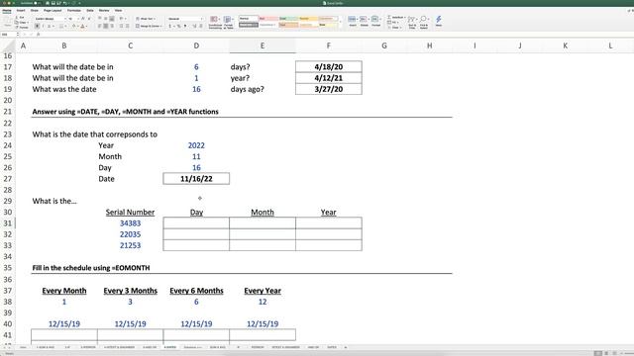Switch to the Review ribbon tab
Screen dimensions: 634x356
point(104,11)
